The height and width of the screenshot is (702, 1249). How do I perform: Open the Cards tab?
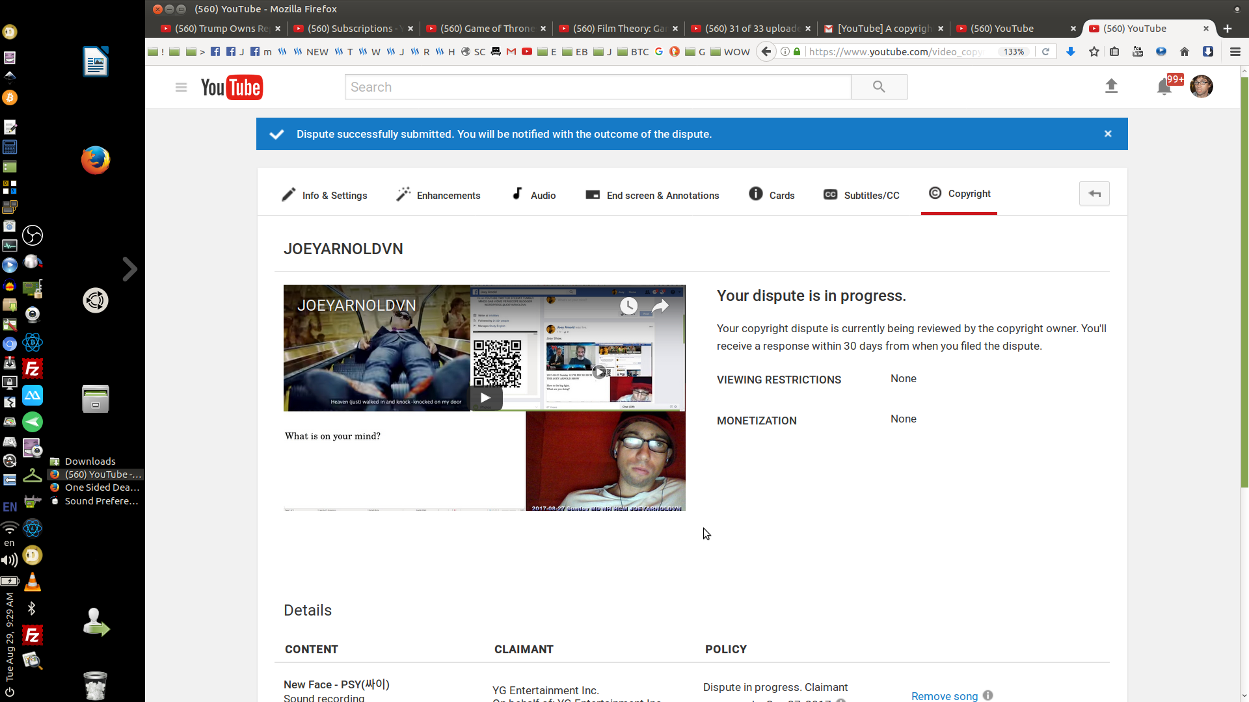click(x=772, y=195)
